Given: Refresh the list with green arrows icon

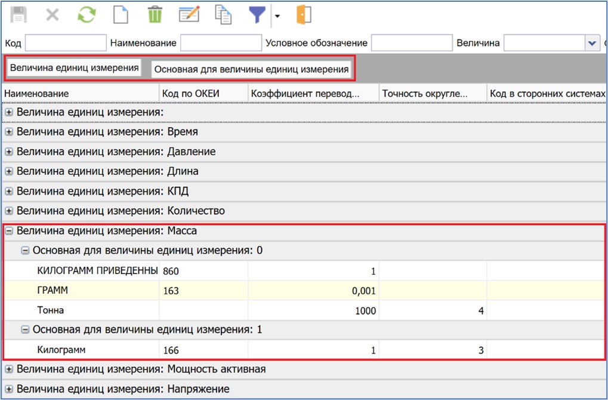Looking at the screenshot, I should 87,15.
